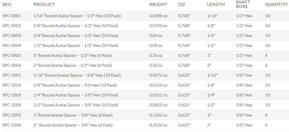
Task: Click the 0.0096 oz weight cell
Action: click(158, 16)
